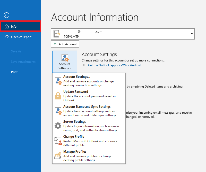Click the home icon beside Info

pos(7,27)
